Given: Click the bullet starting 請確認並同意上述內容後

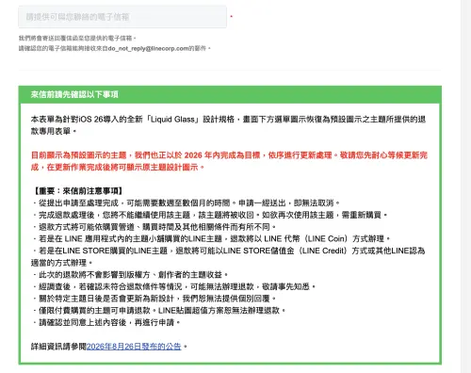Looking at the screenshot, I should [106, 322].
